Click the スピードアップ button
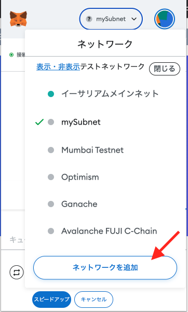188x312 pixels. point(51,299)
